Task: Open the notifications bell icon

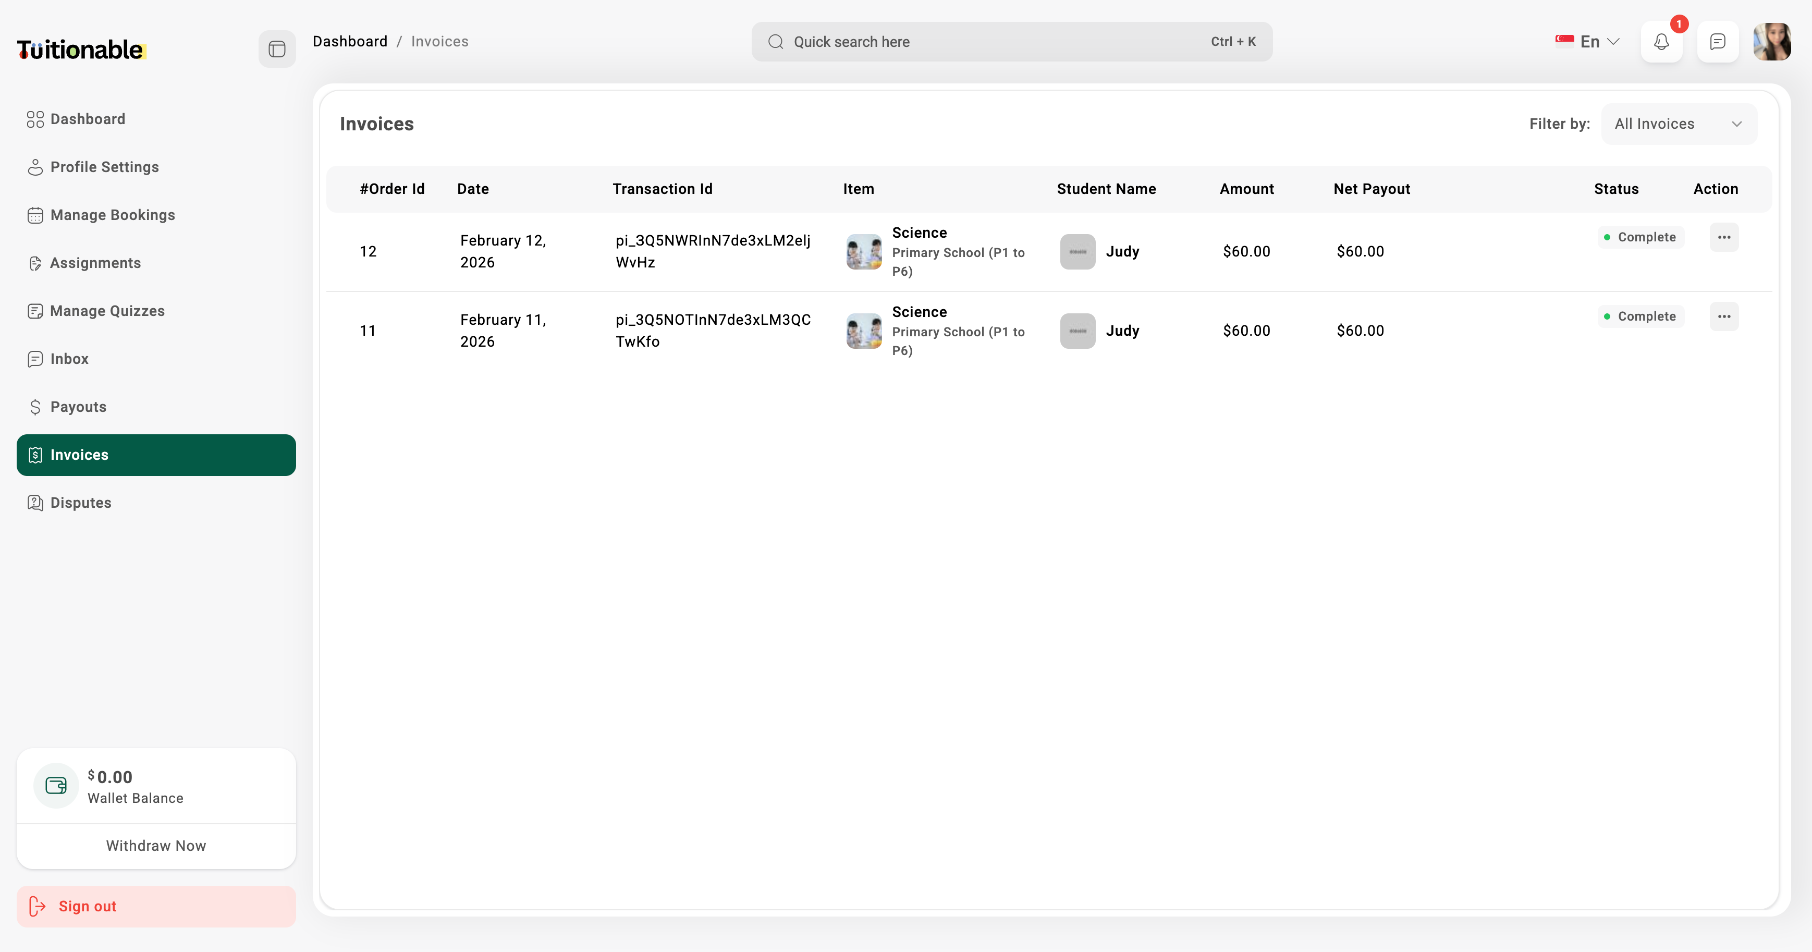Action: (x=1661, y=42)
